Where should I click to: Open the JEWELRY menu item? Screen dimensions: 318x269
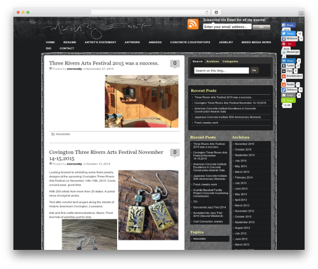[x=226, y=43]
